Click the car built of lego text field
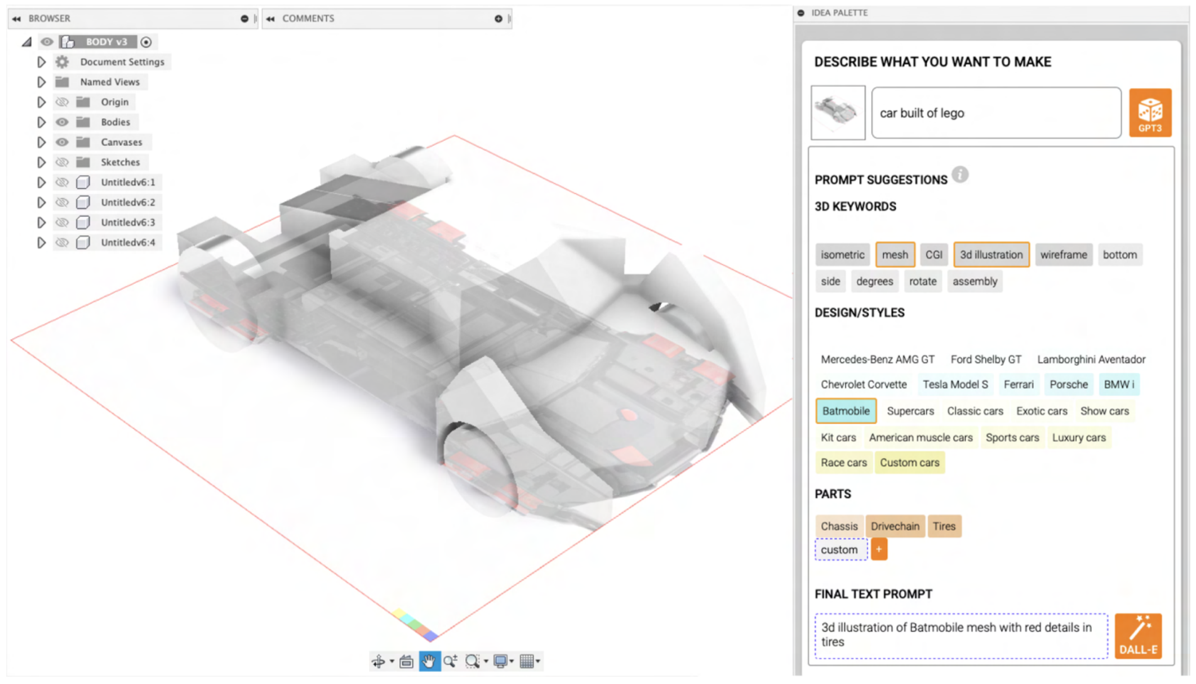 click(996, 113)
